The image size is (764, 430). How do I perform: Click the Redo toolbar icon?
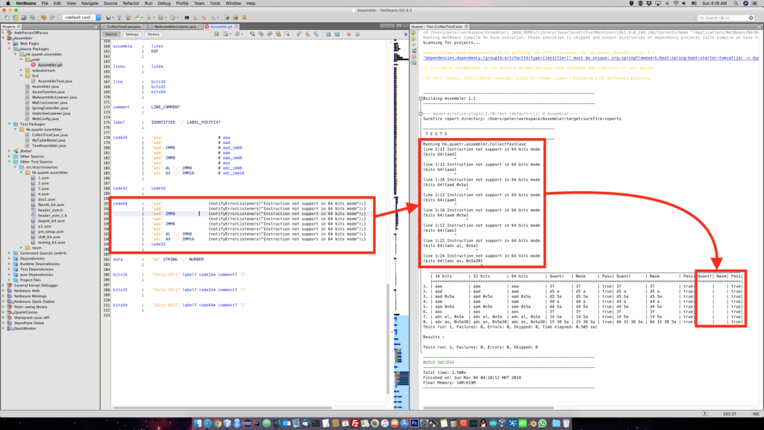tap(52, 18)
